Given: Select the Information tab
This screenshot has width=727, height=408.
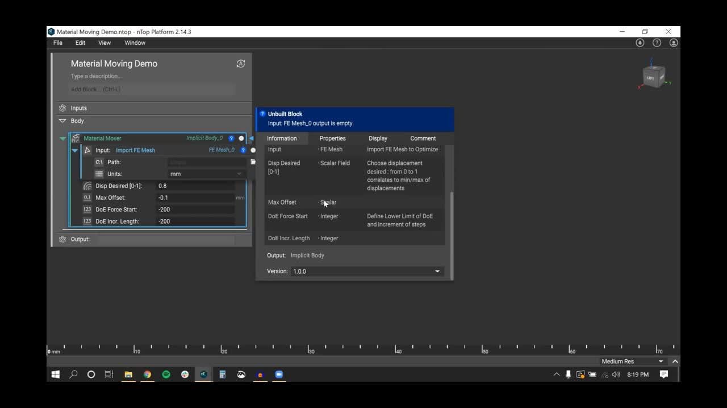Looking at the screenshot, I should [x=282, y=138].
